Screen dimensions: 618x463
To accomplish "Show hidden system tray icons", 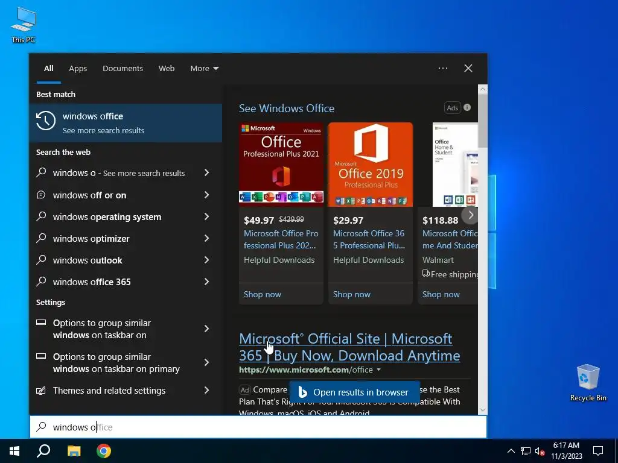I will pyautogui.click(x=511, y=451).
